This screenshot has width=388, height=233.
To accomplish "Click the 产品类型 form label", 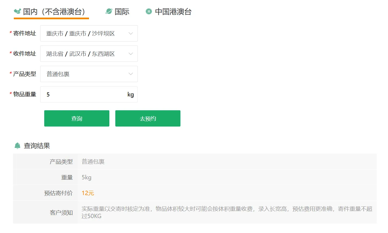I will coord(25,74).
